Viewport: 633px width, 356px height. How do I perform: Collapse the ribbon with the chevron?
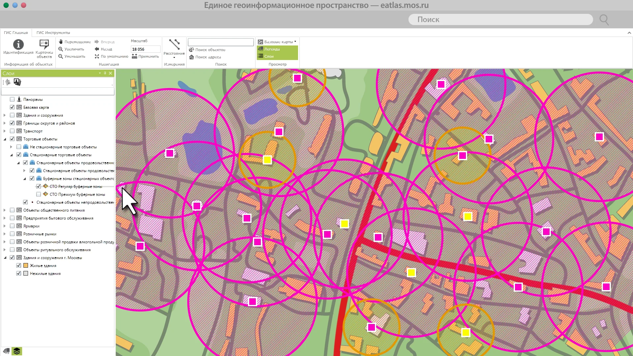[x=629, y=33]
